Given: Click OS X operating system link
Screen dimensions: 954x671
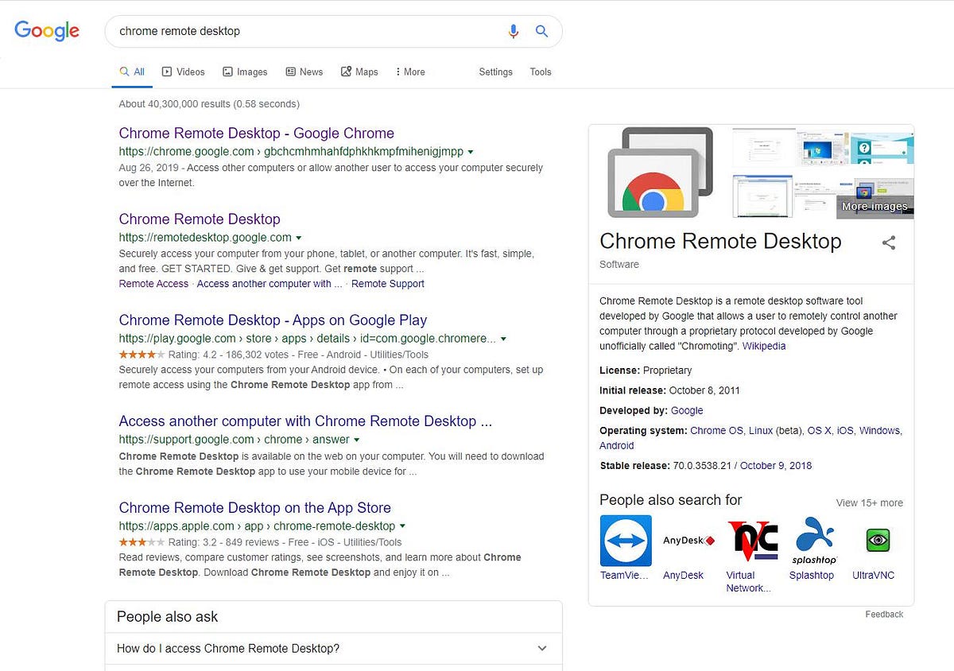Looking at the screenshot, I should click(819, 430).
